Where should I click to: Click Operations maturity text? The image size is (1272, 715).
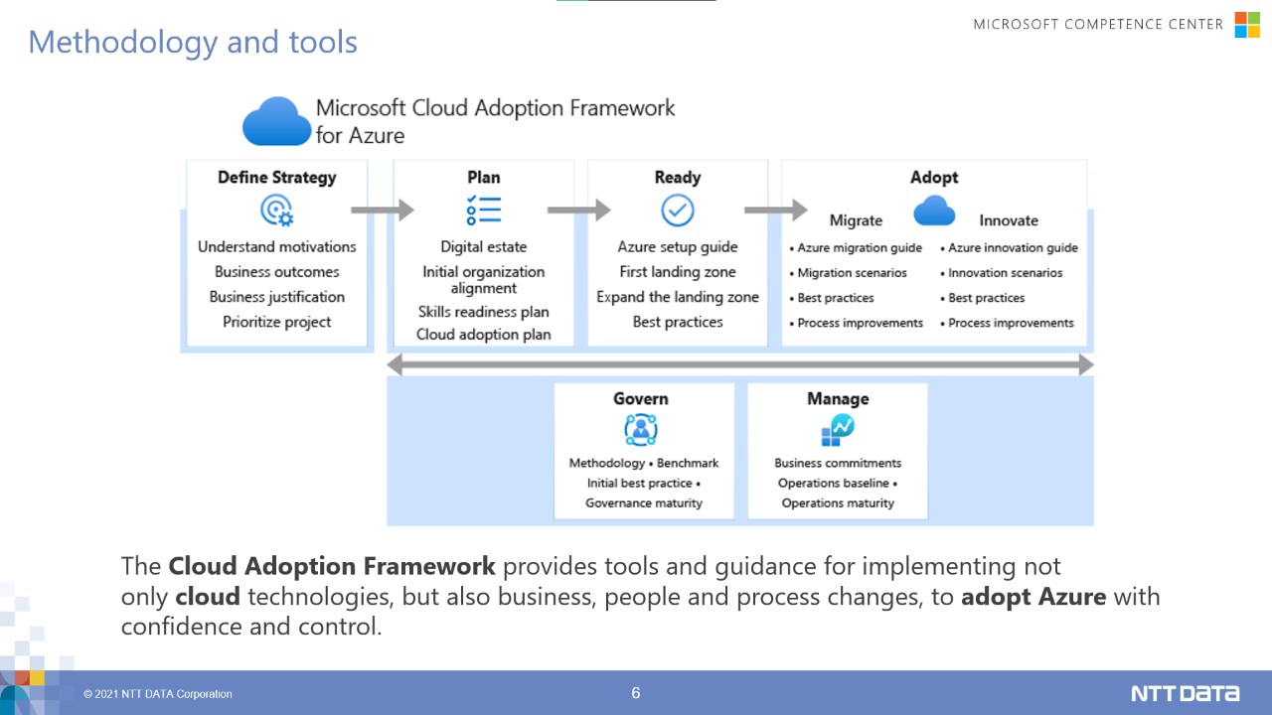pos(838,503)
